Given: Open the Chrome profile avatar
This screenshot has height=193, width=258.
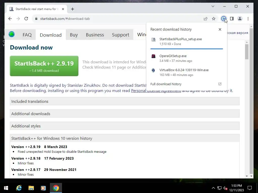Looking at the screenshot, I should pyautogui.click(x=240, y=19).
